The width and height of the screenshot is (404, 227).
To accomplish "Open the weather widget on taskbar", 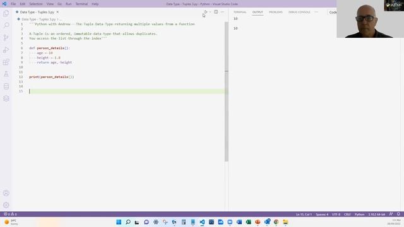I will (x=11, y=222).
